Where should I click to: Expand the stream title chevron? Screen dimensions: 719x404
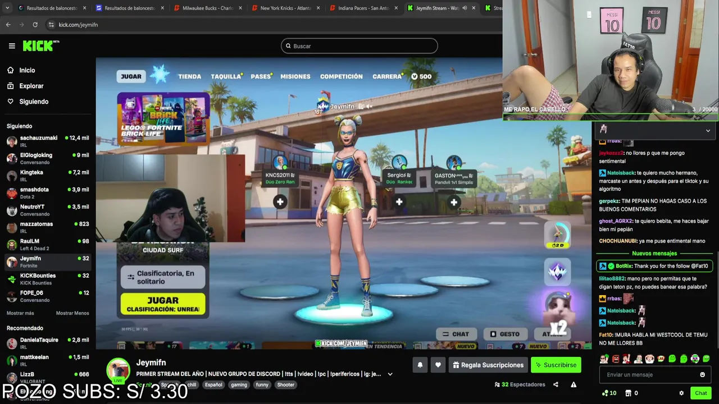[390, 374]
